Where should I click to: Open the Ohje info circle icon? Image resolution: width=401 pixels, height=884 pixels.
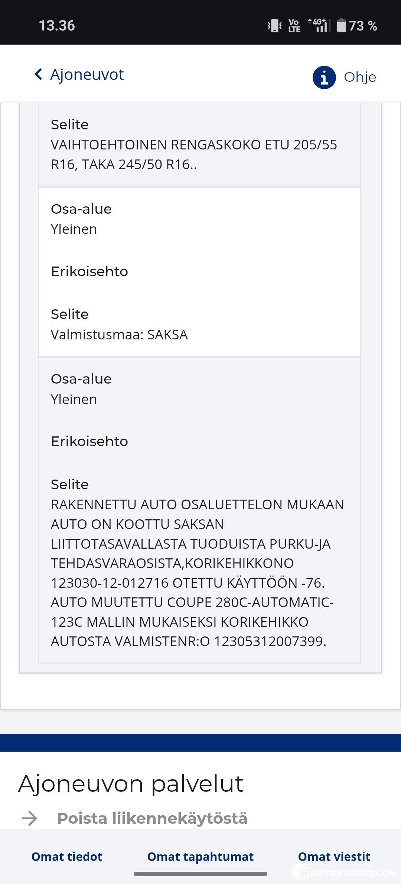[324, 77]
